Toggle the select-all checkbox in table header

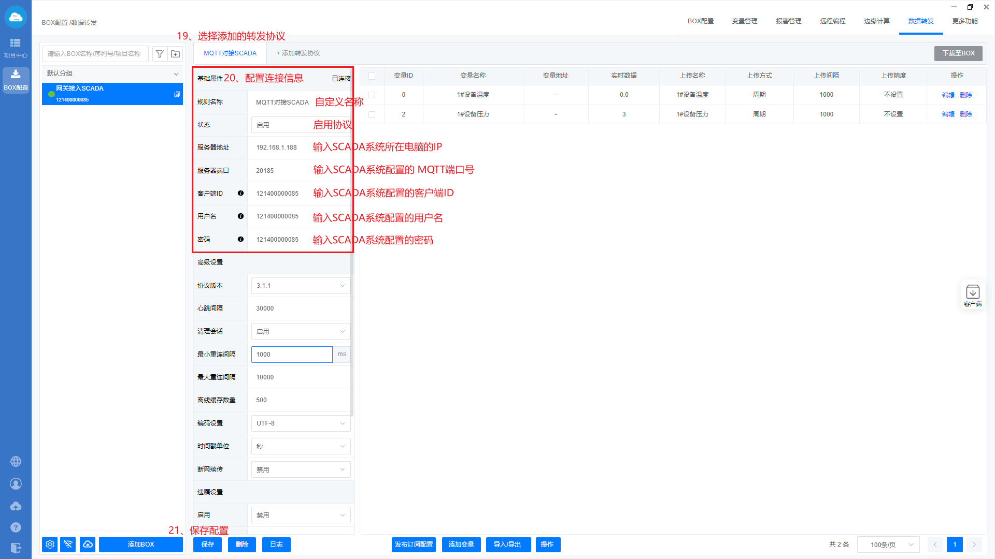372,76
